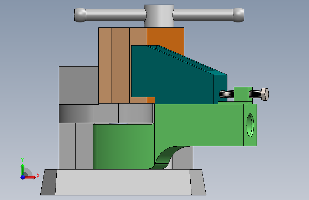This screenshot has width=309, height=200.
Task: Select the upper-left gray block
Action: click(79, 85)
